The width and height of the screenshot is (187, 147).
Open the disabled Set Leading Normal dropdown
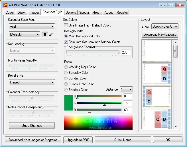(32, 51)
